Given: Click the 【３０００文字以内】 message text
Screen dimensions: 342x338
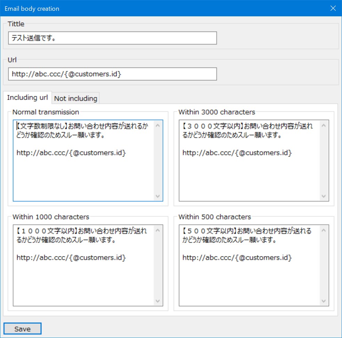Looking at the screenshot, I should [x=248, y=130].
